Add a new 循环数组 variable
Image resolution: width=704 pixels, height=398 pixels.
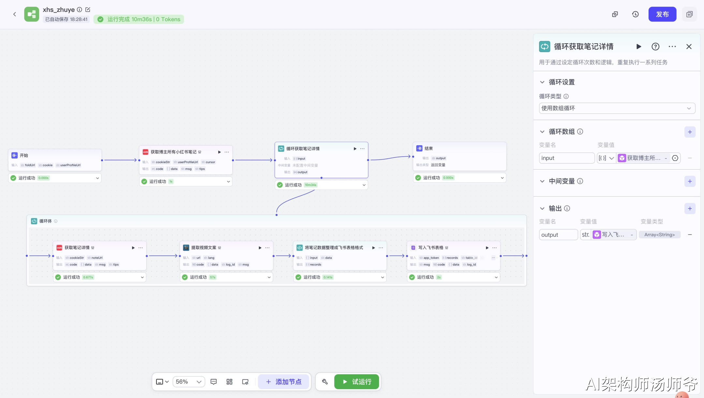[690, 132]
